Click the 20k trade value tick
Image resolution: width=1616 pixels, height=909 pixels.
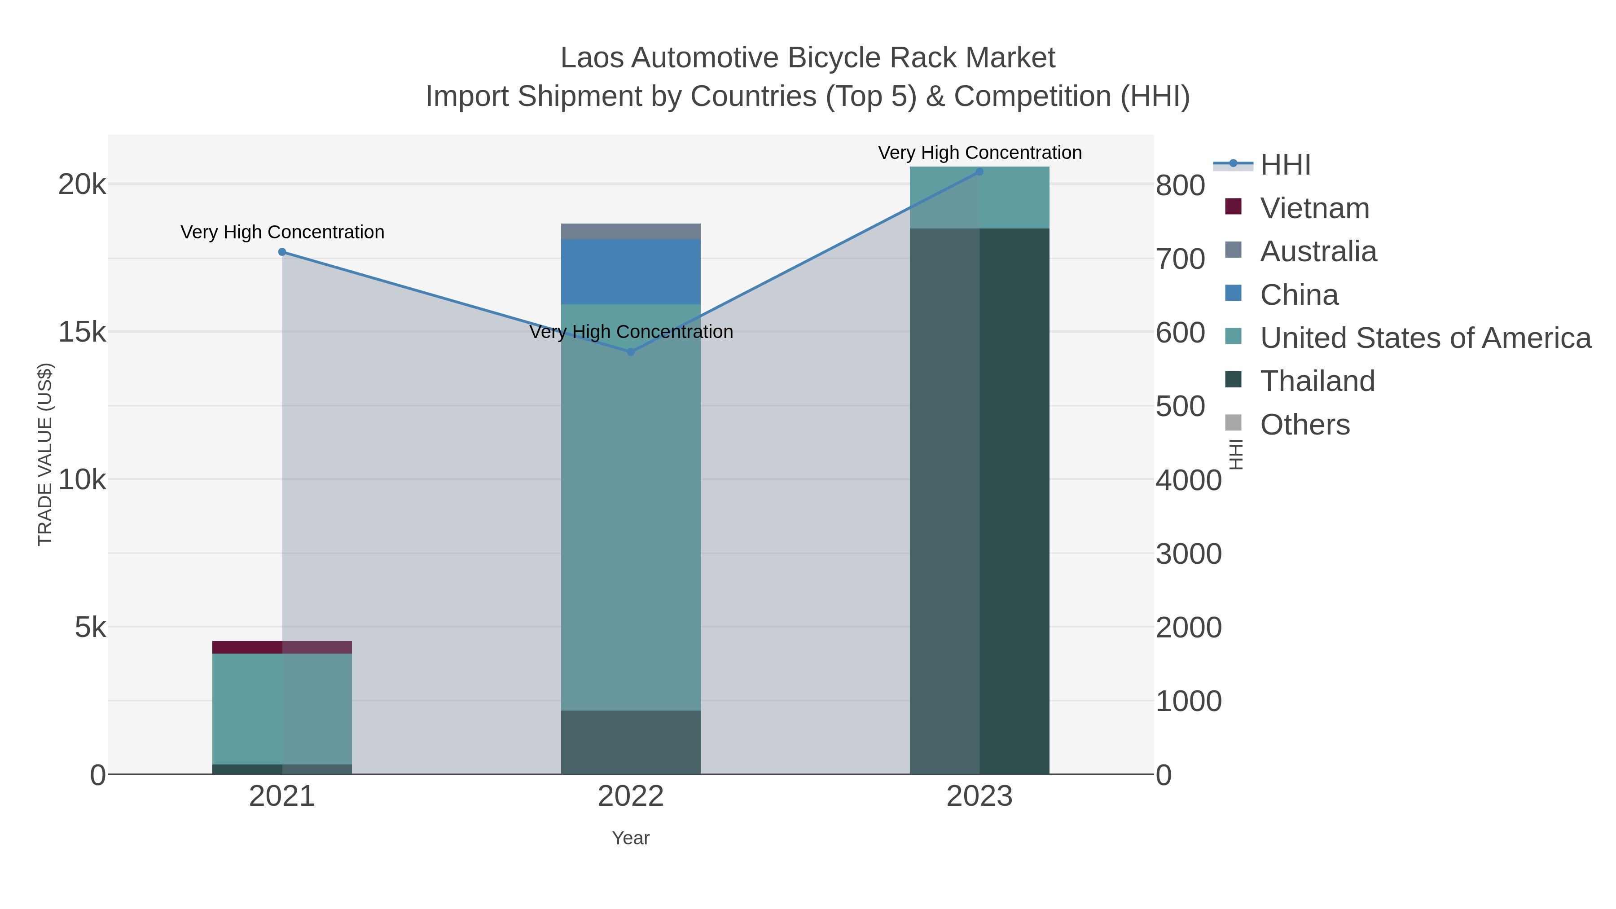82,184
